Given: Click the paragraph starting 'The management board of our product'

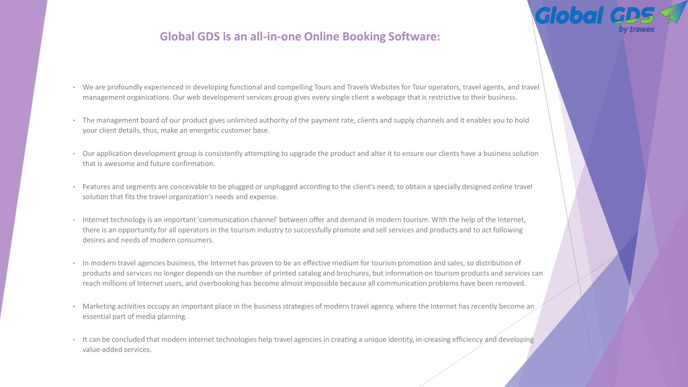Looking at the screenshot, I should (306, 125).
